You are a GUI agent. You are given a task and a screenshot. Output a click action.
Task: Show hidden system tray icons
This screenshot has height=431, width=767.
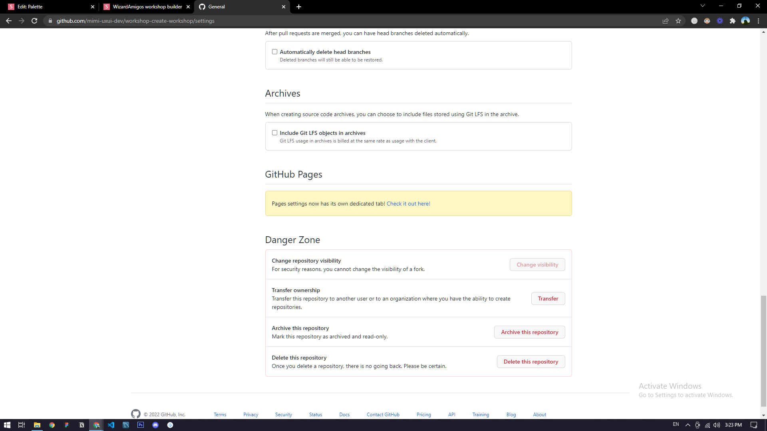point(688,425)
